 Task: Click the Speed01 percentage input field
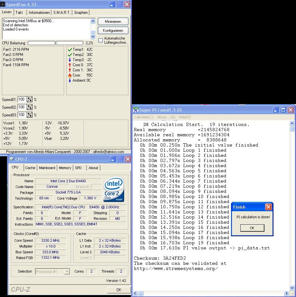(x=22, y=99)
